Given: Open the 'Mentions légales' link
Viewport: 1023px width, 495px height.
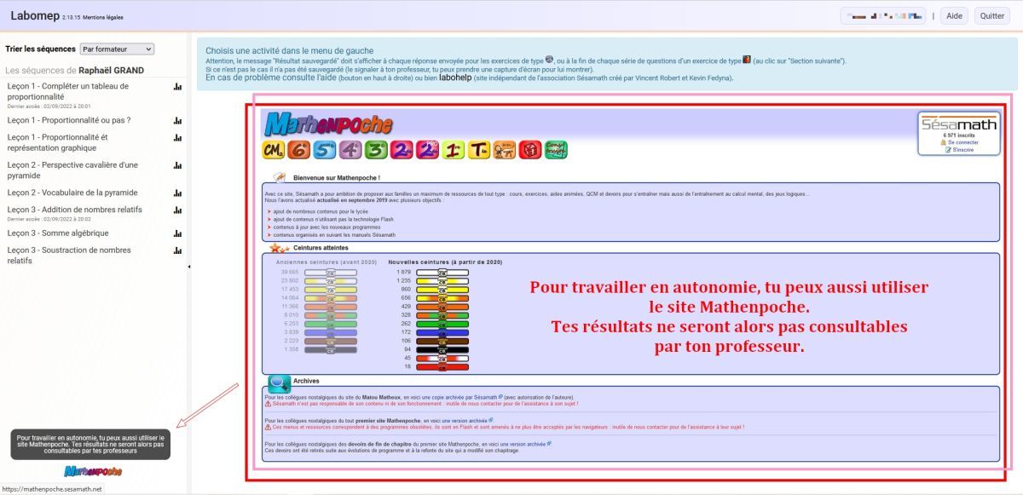Looking at the screenshot, I should [103, 17].
